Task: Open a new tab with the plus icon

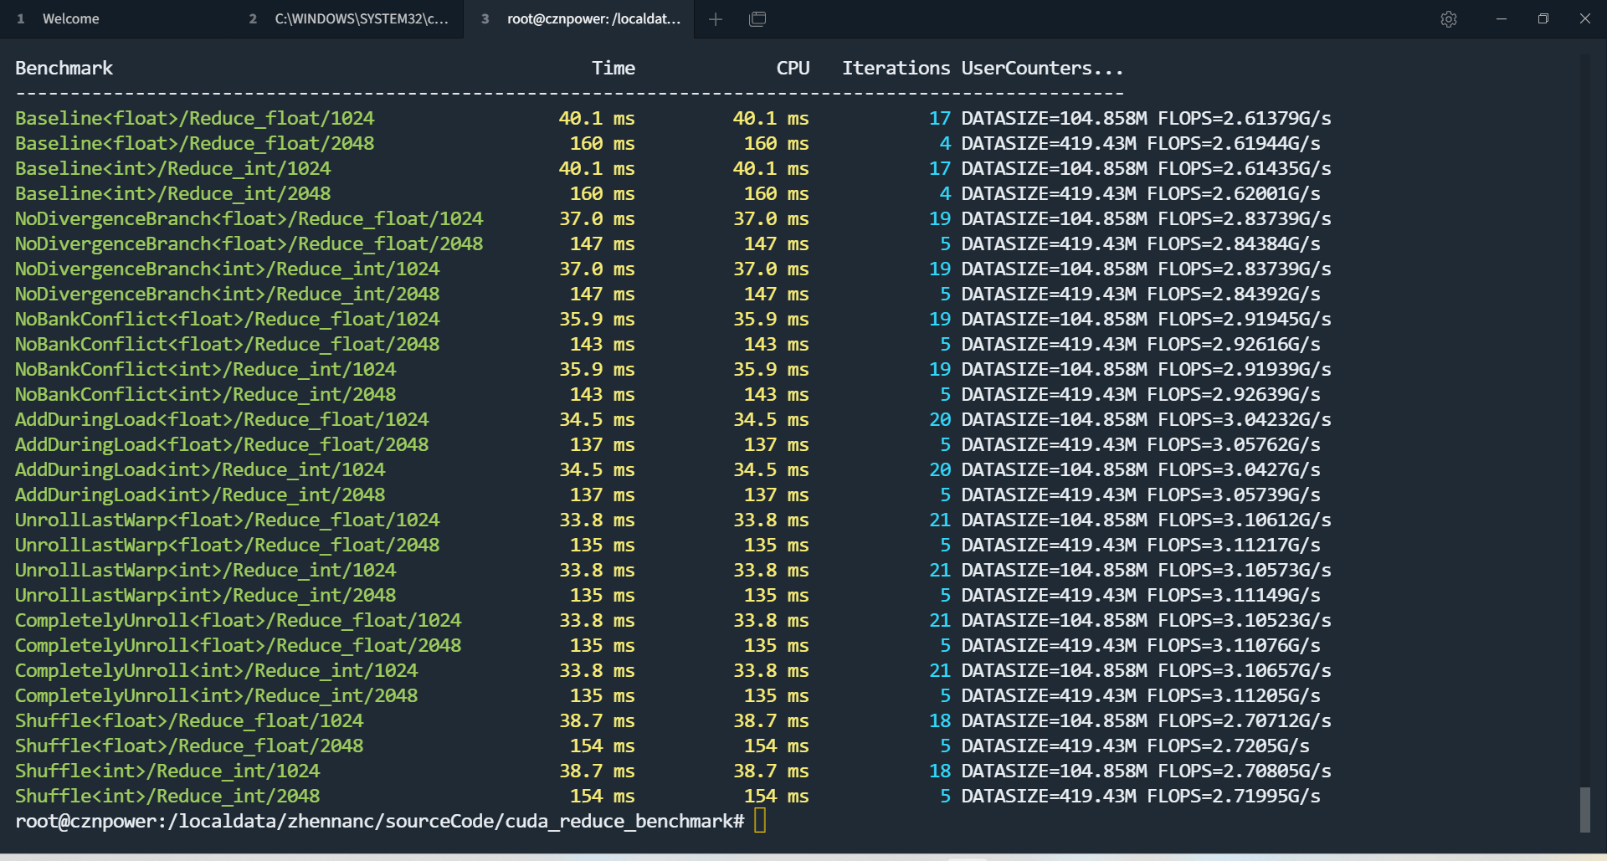Action: tap(716, 18)
